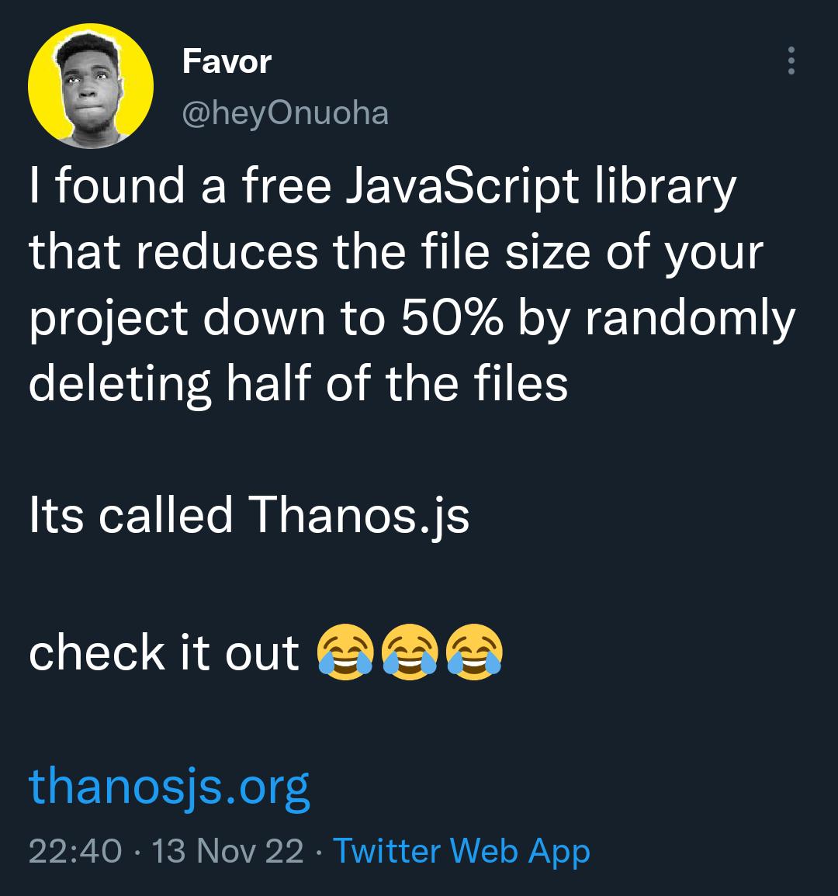Image resolution: width=838 pixels, height=896 pixels.
Task: Click the "check it out" text
Action: click(x=164, y=653)
